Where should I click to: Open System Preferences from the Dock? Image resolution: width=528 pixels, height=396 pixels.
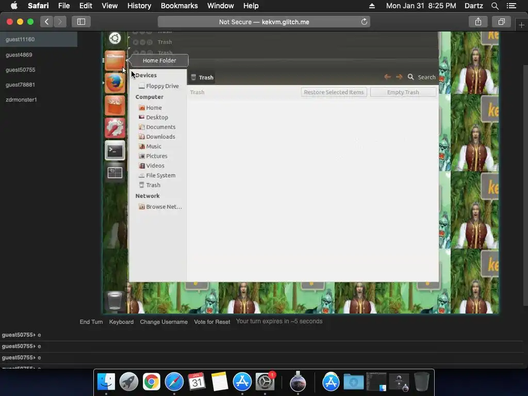point(265,382)
